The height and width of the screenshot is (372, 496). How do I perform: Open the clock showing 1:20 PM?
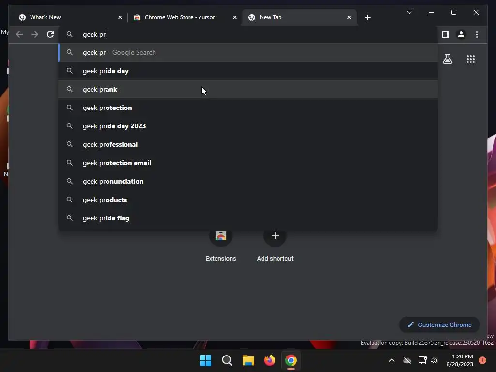click(x=460, y=360)
